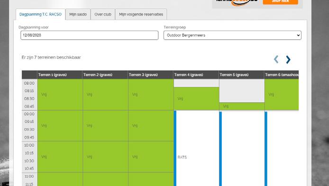
Task: Go to the previous day arrow
Action: (x=276, y=60)
